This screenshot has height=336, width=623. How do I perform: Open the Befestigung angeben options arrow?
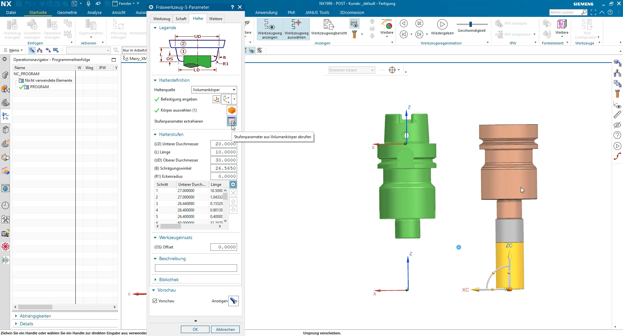(234, 99)
